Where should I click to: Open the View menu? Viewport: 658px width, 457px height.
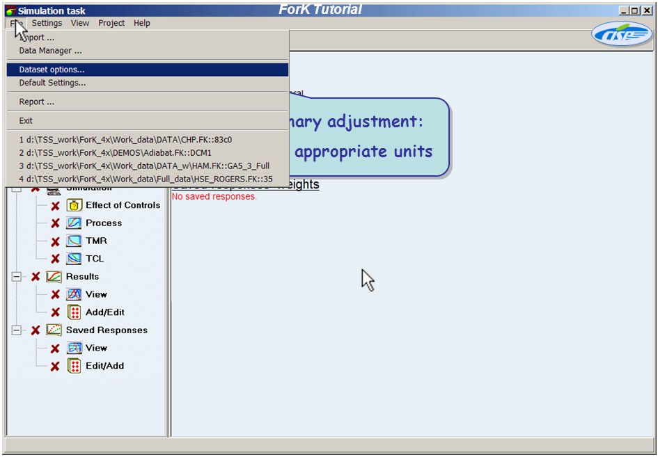pos(80,23)
